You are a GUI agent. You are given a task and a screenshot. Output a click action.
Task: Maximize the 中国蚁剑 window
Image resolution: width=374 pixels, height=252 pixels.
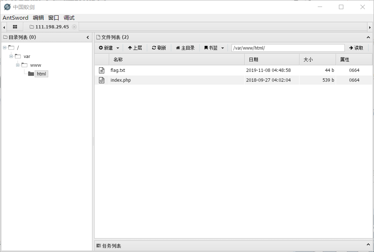341,7
